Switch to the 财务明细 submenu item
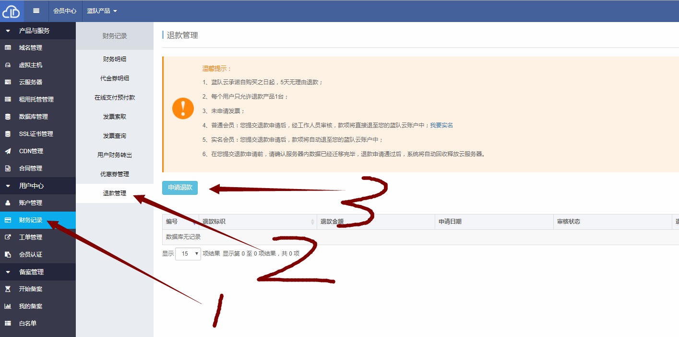The image size is (679, 337). click(x=115, y=59)
